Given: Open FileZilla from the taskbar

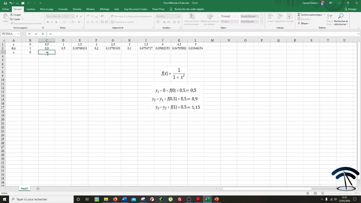Looking at the screenshot, I should pos(180,199).
